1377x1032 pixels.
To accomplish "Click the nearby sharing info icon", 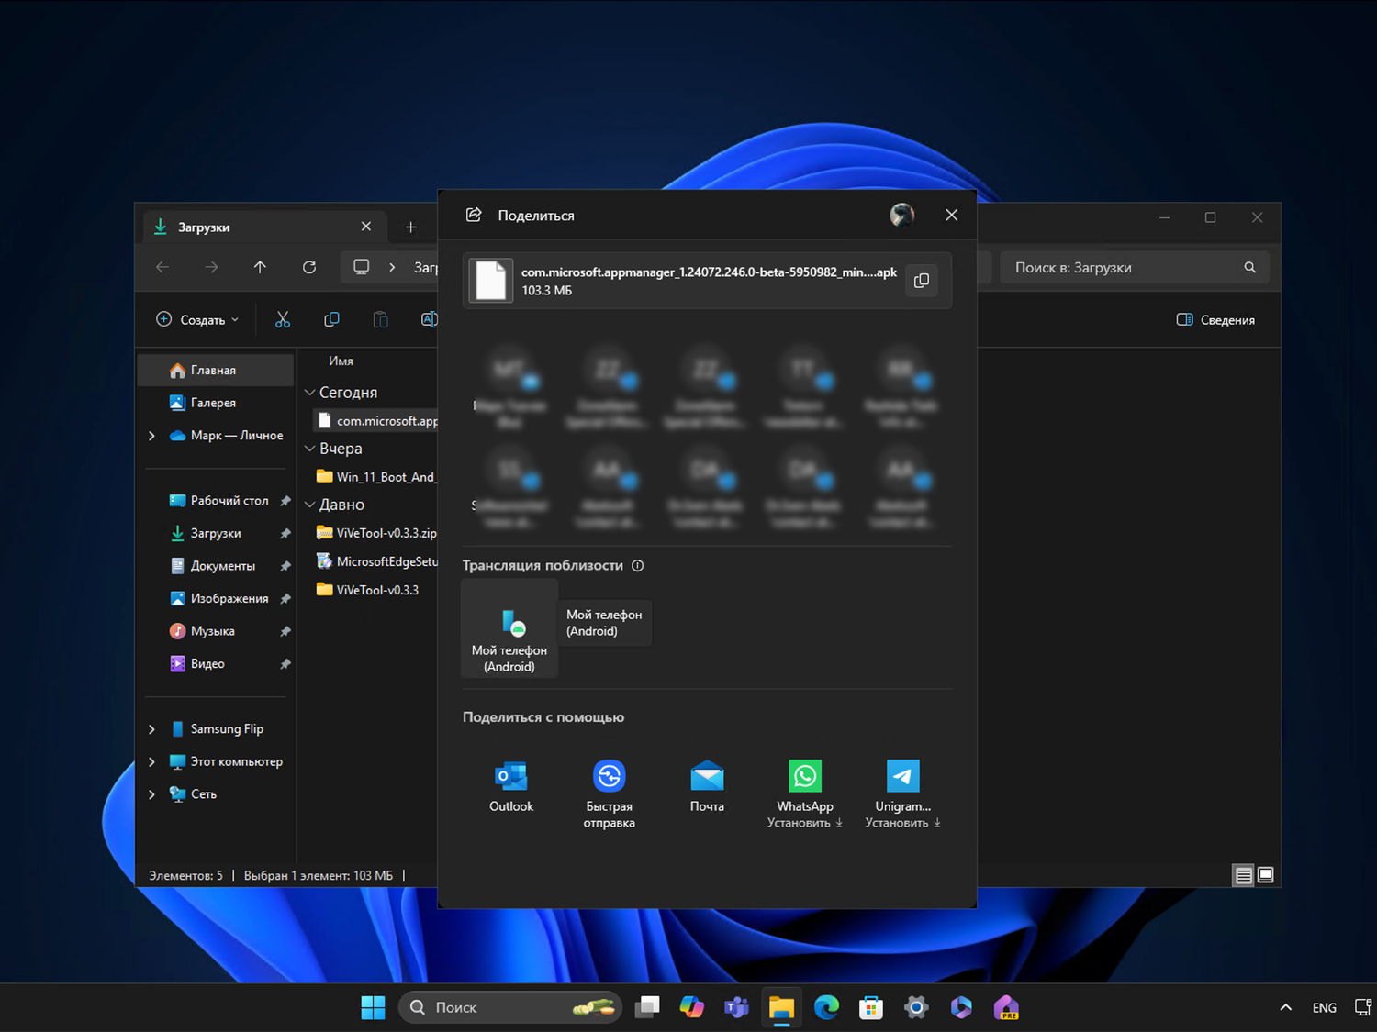I will pyautogui.click(x=638, y=566).
